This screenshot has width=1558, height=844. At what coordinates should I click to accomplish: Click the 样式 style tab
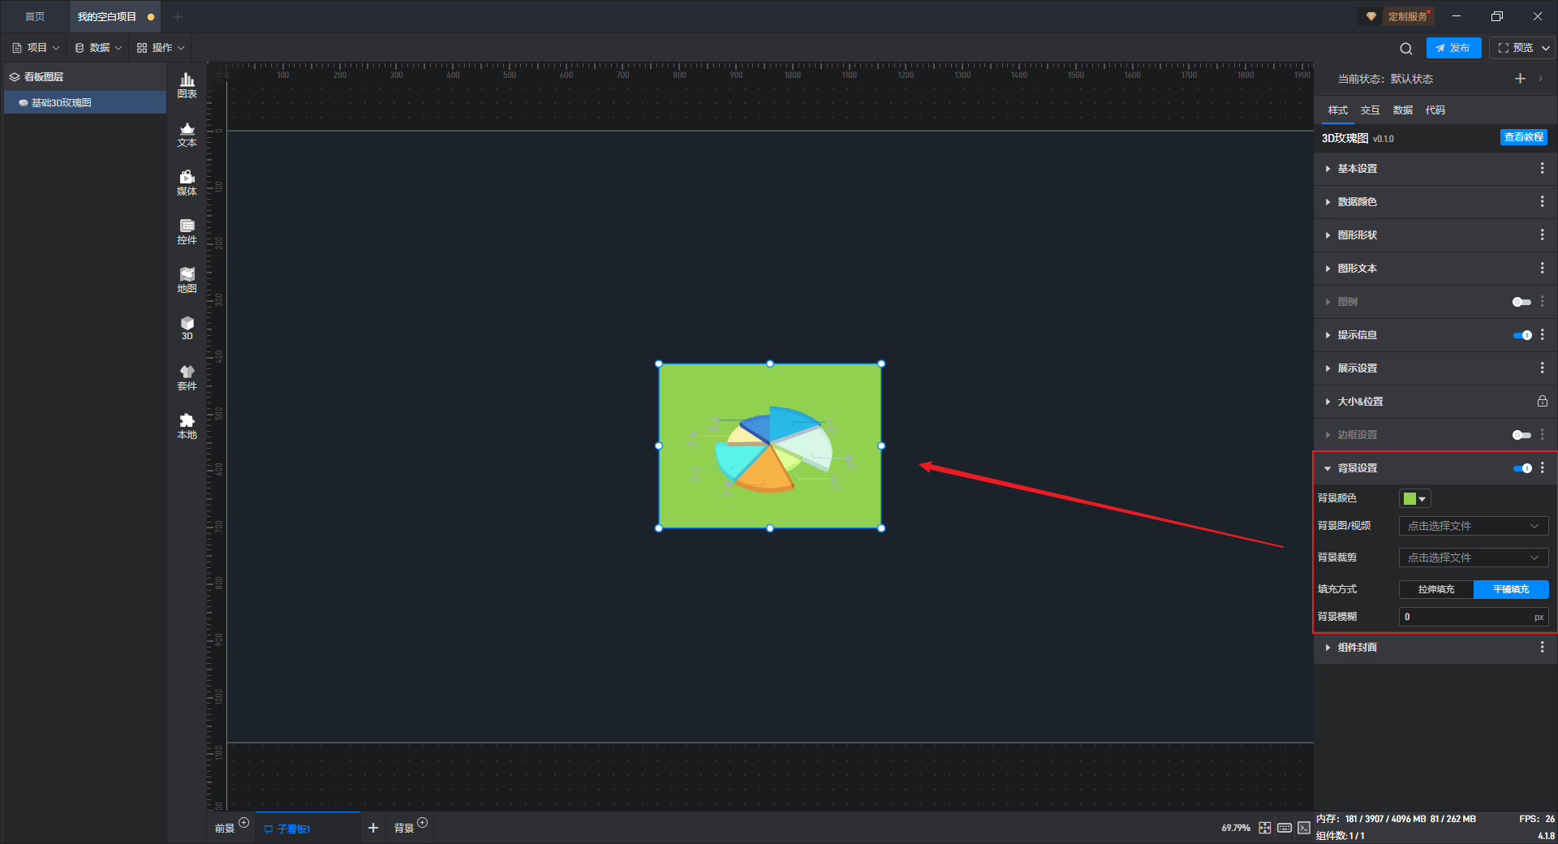click(1337, 110)
